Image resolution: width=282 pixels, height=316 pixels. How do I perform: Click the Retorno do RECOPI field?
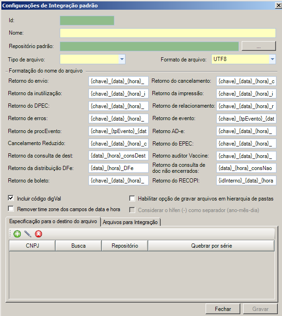click(246, 180)
